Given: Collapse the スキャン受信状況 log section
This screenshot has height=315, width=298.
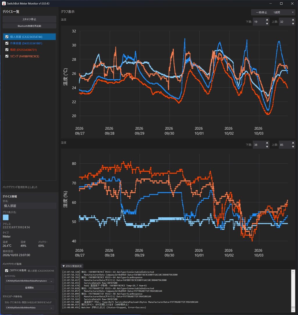Looking at the screenshot, I should [x=72, y=266].
